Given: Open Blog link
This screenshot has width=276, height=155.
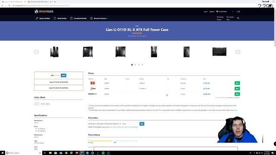Looking at the screenshot, I should click(x=228, y=20).
